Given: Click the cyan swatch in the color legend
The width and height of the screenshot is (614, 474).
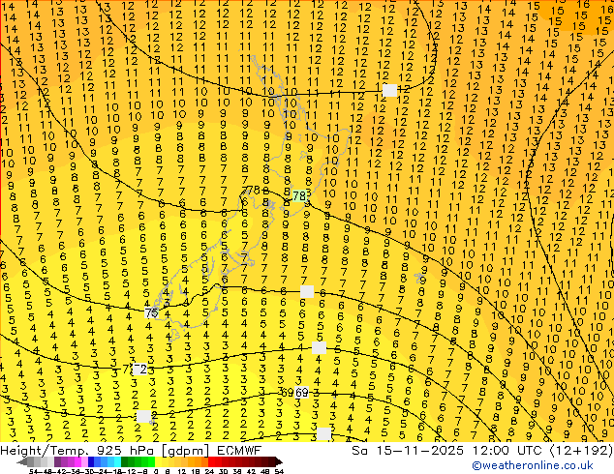Looking at the screenshot, I should (117, 461).
